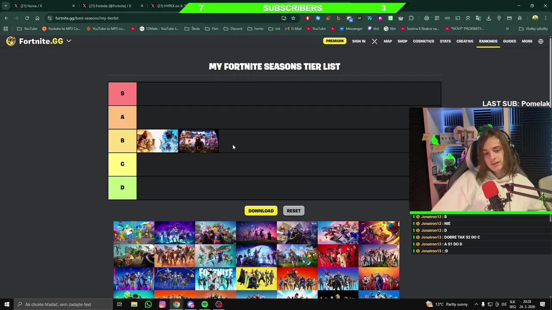Open the G-Mail bookmark
Screen dimensions: 552x310
point(293,29)
